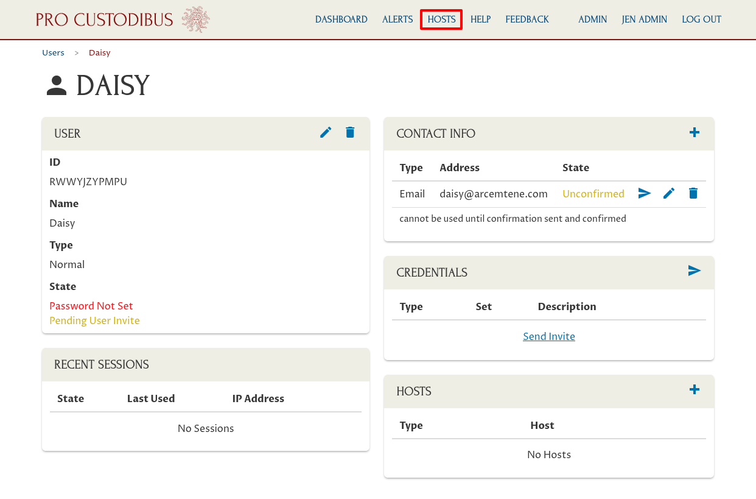This screenshot has width=756, height=499.
Task: Add new contact info with plus icon
Action: tap(694, 132)
